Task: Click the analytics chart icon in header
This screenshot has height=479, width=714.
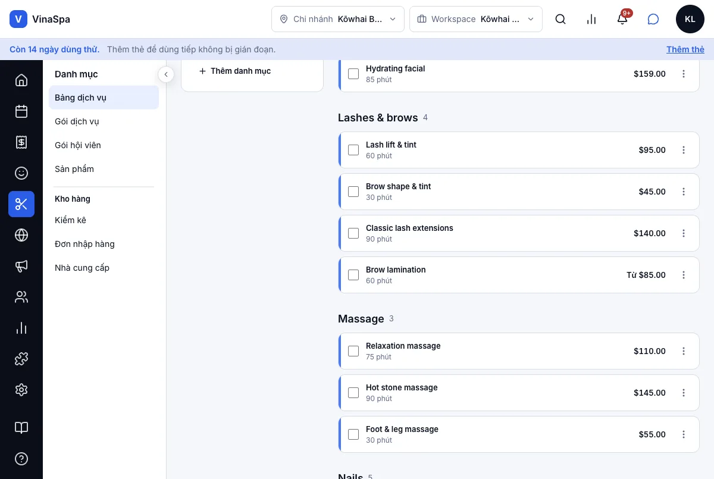Action: click(x=591, y=19)
